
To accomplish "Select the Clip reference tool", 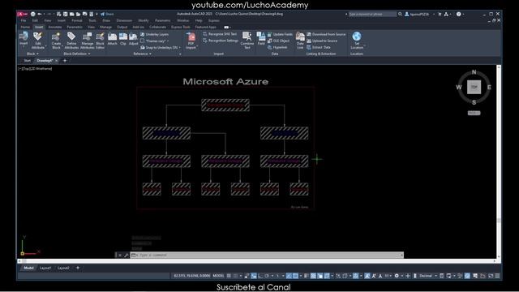I will pos(123,39).
